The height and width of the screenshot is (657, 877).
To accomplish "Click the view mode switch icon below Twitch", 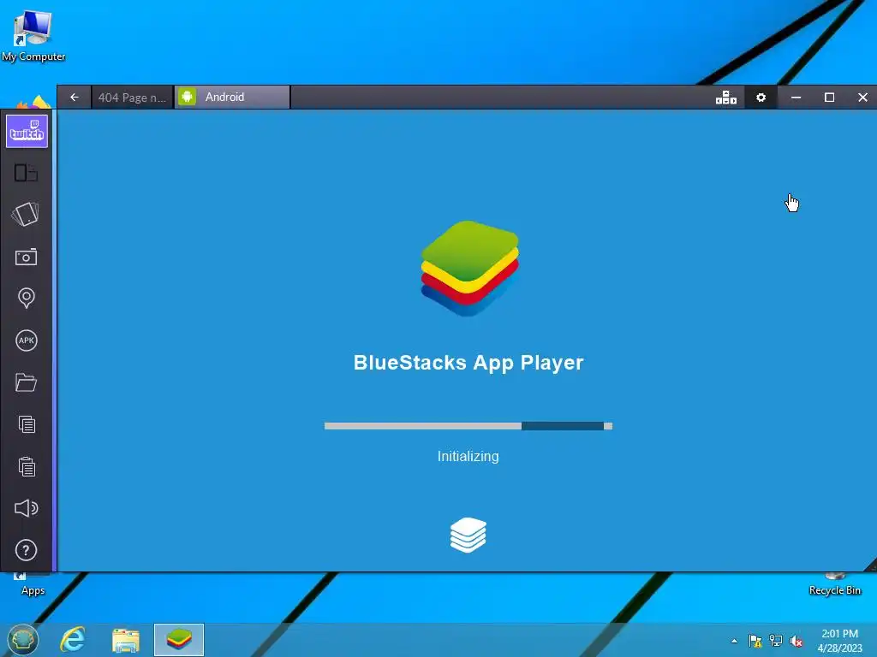I will [x=26, y=173].
